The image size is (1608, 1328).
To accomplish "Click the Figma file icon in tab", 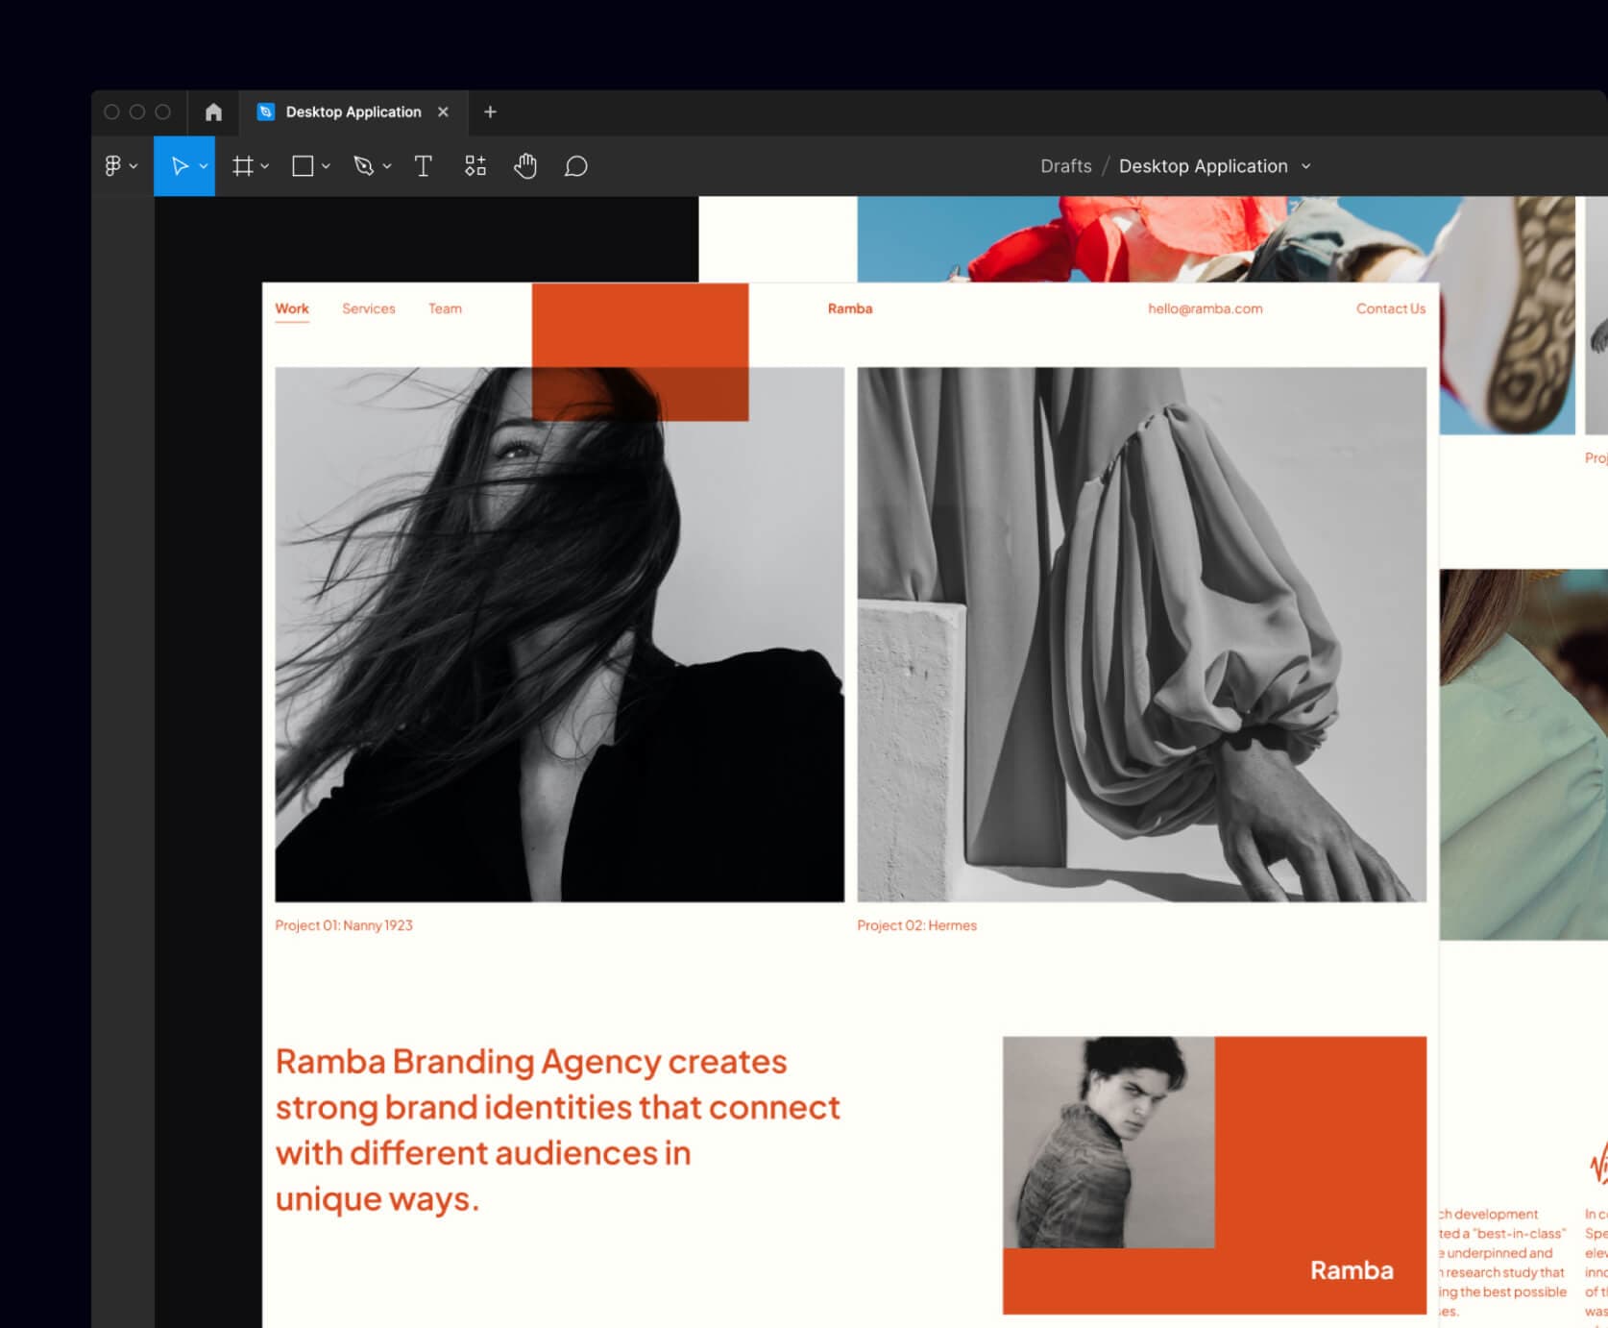I will (x=266, y=112).
